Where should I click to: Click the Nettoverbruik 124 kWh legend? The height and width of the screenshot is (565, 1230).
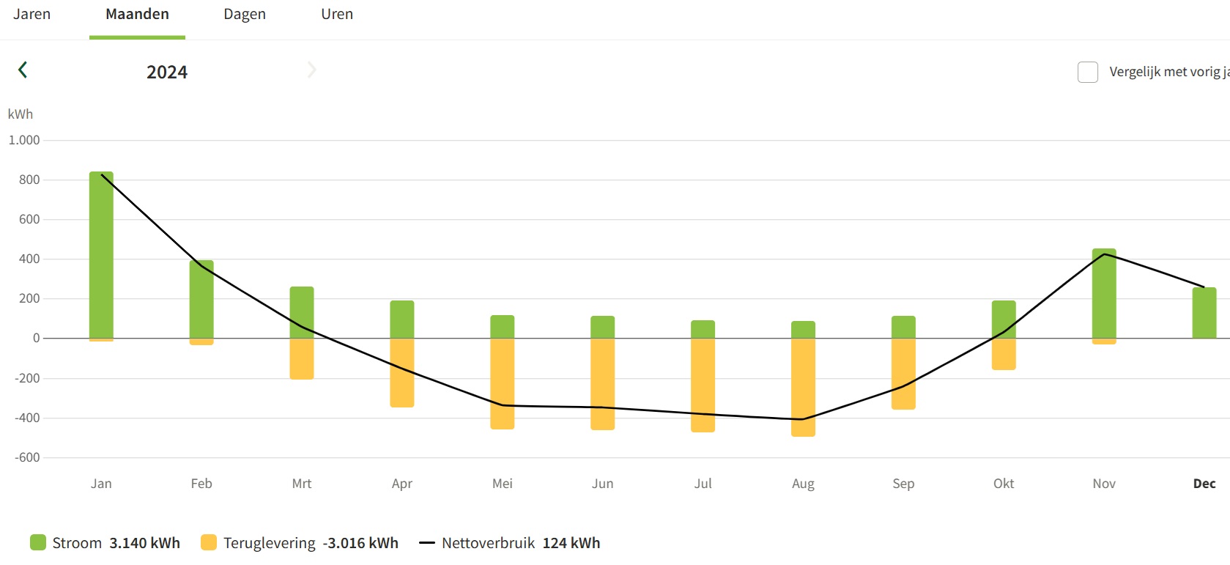click(x=521, y=543)
